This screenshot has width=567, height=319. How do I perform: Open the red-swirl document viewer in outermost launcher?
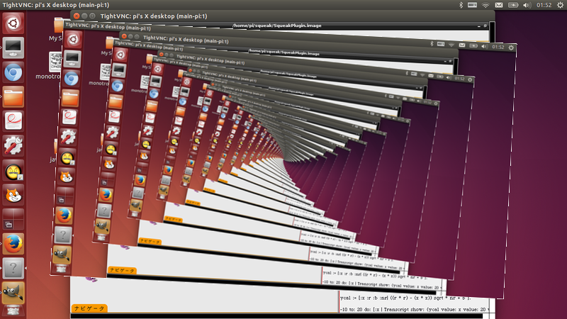click(13, 121)
